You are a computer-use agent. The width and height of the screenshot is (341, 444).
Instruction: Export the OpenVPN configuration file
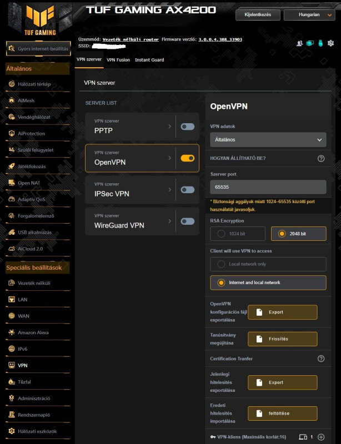tap(283, 312)
